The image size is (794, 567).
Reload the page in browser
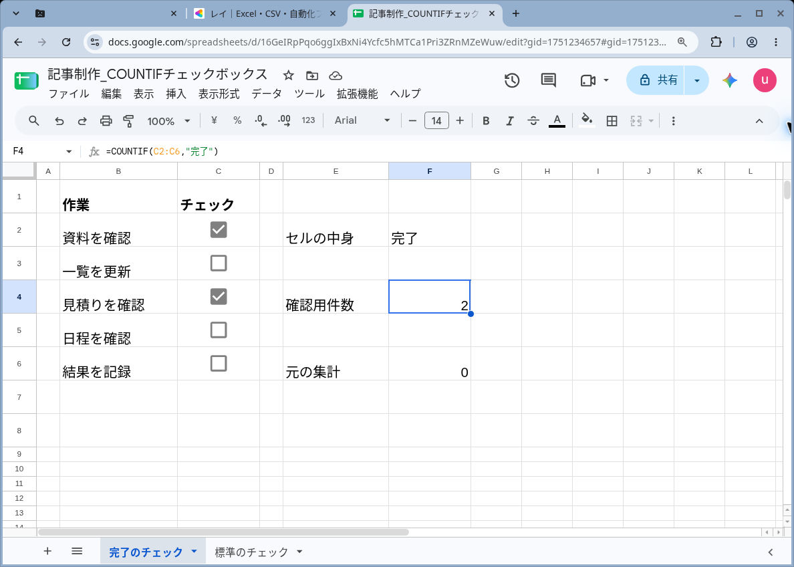point(65,42)
